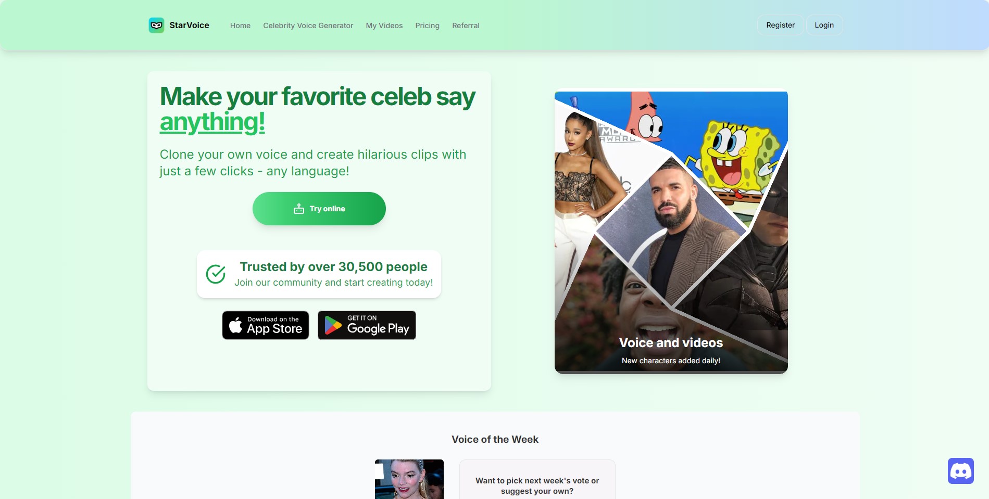Click the Google Play triangle logo
This screenshot has height=499, width=989.
point(333,325)
